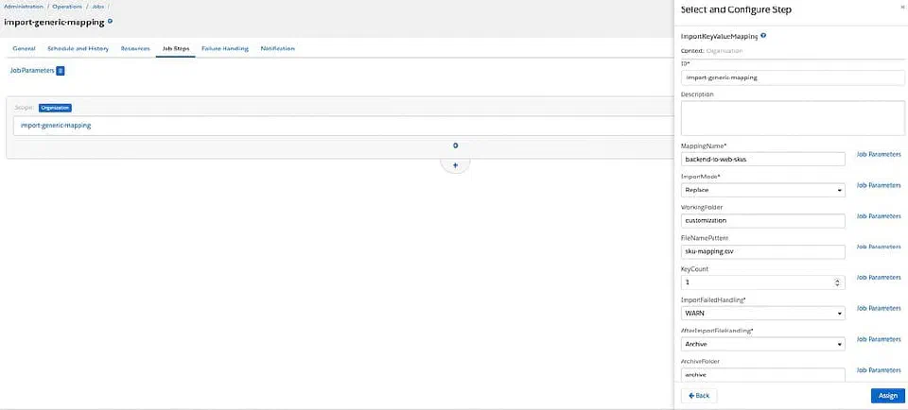Open the Resources tab

click(x=135, y=48)
